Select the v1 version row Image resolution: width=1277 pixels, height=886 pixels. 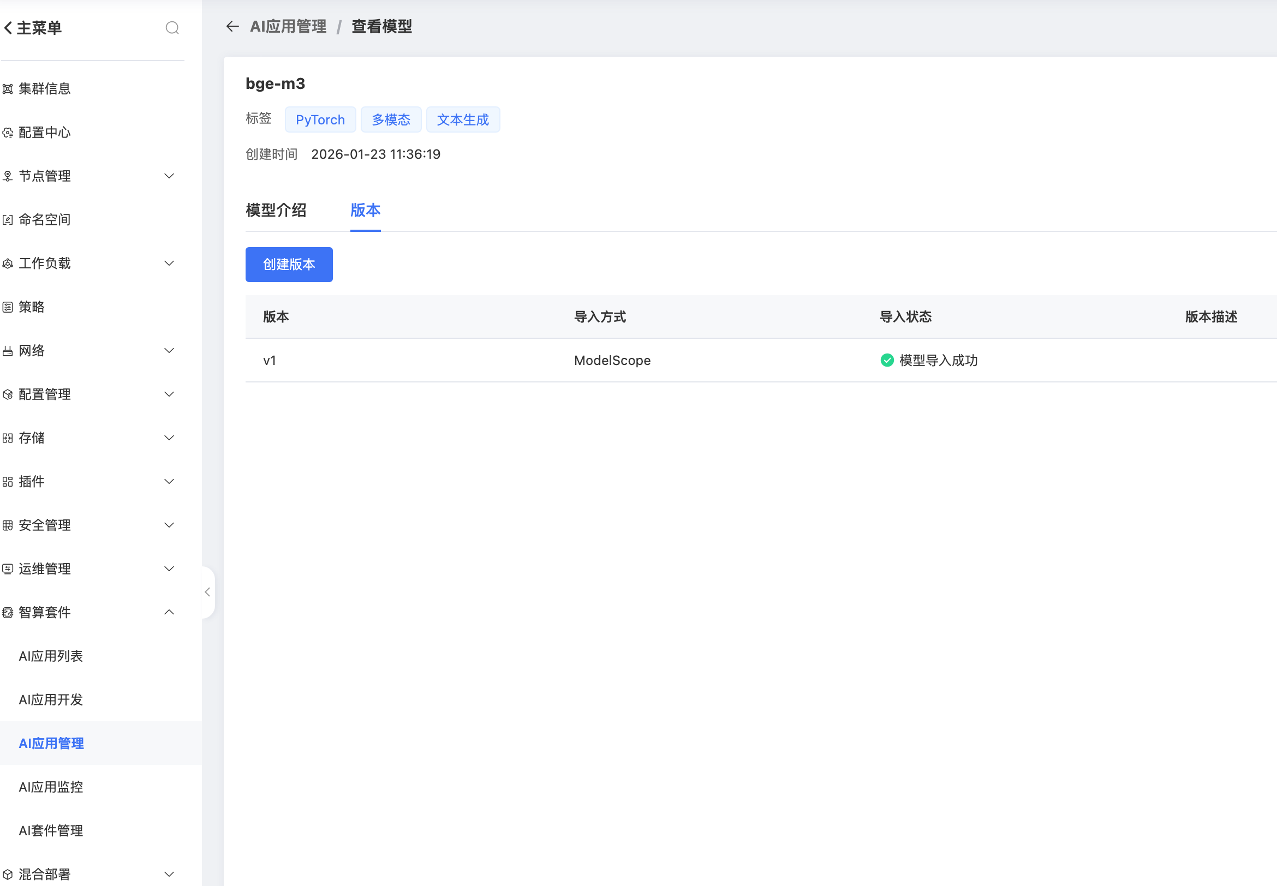(270, 360)
